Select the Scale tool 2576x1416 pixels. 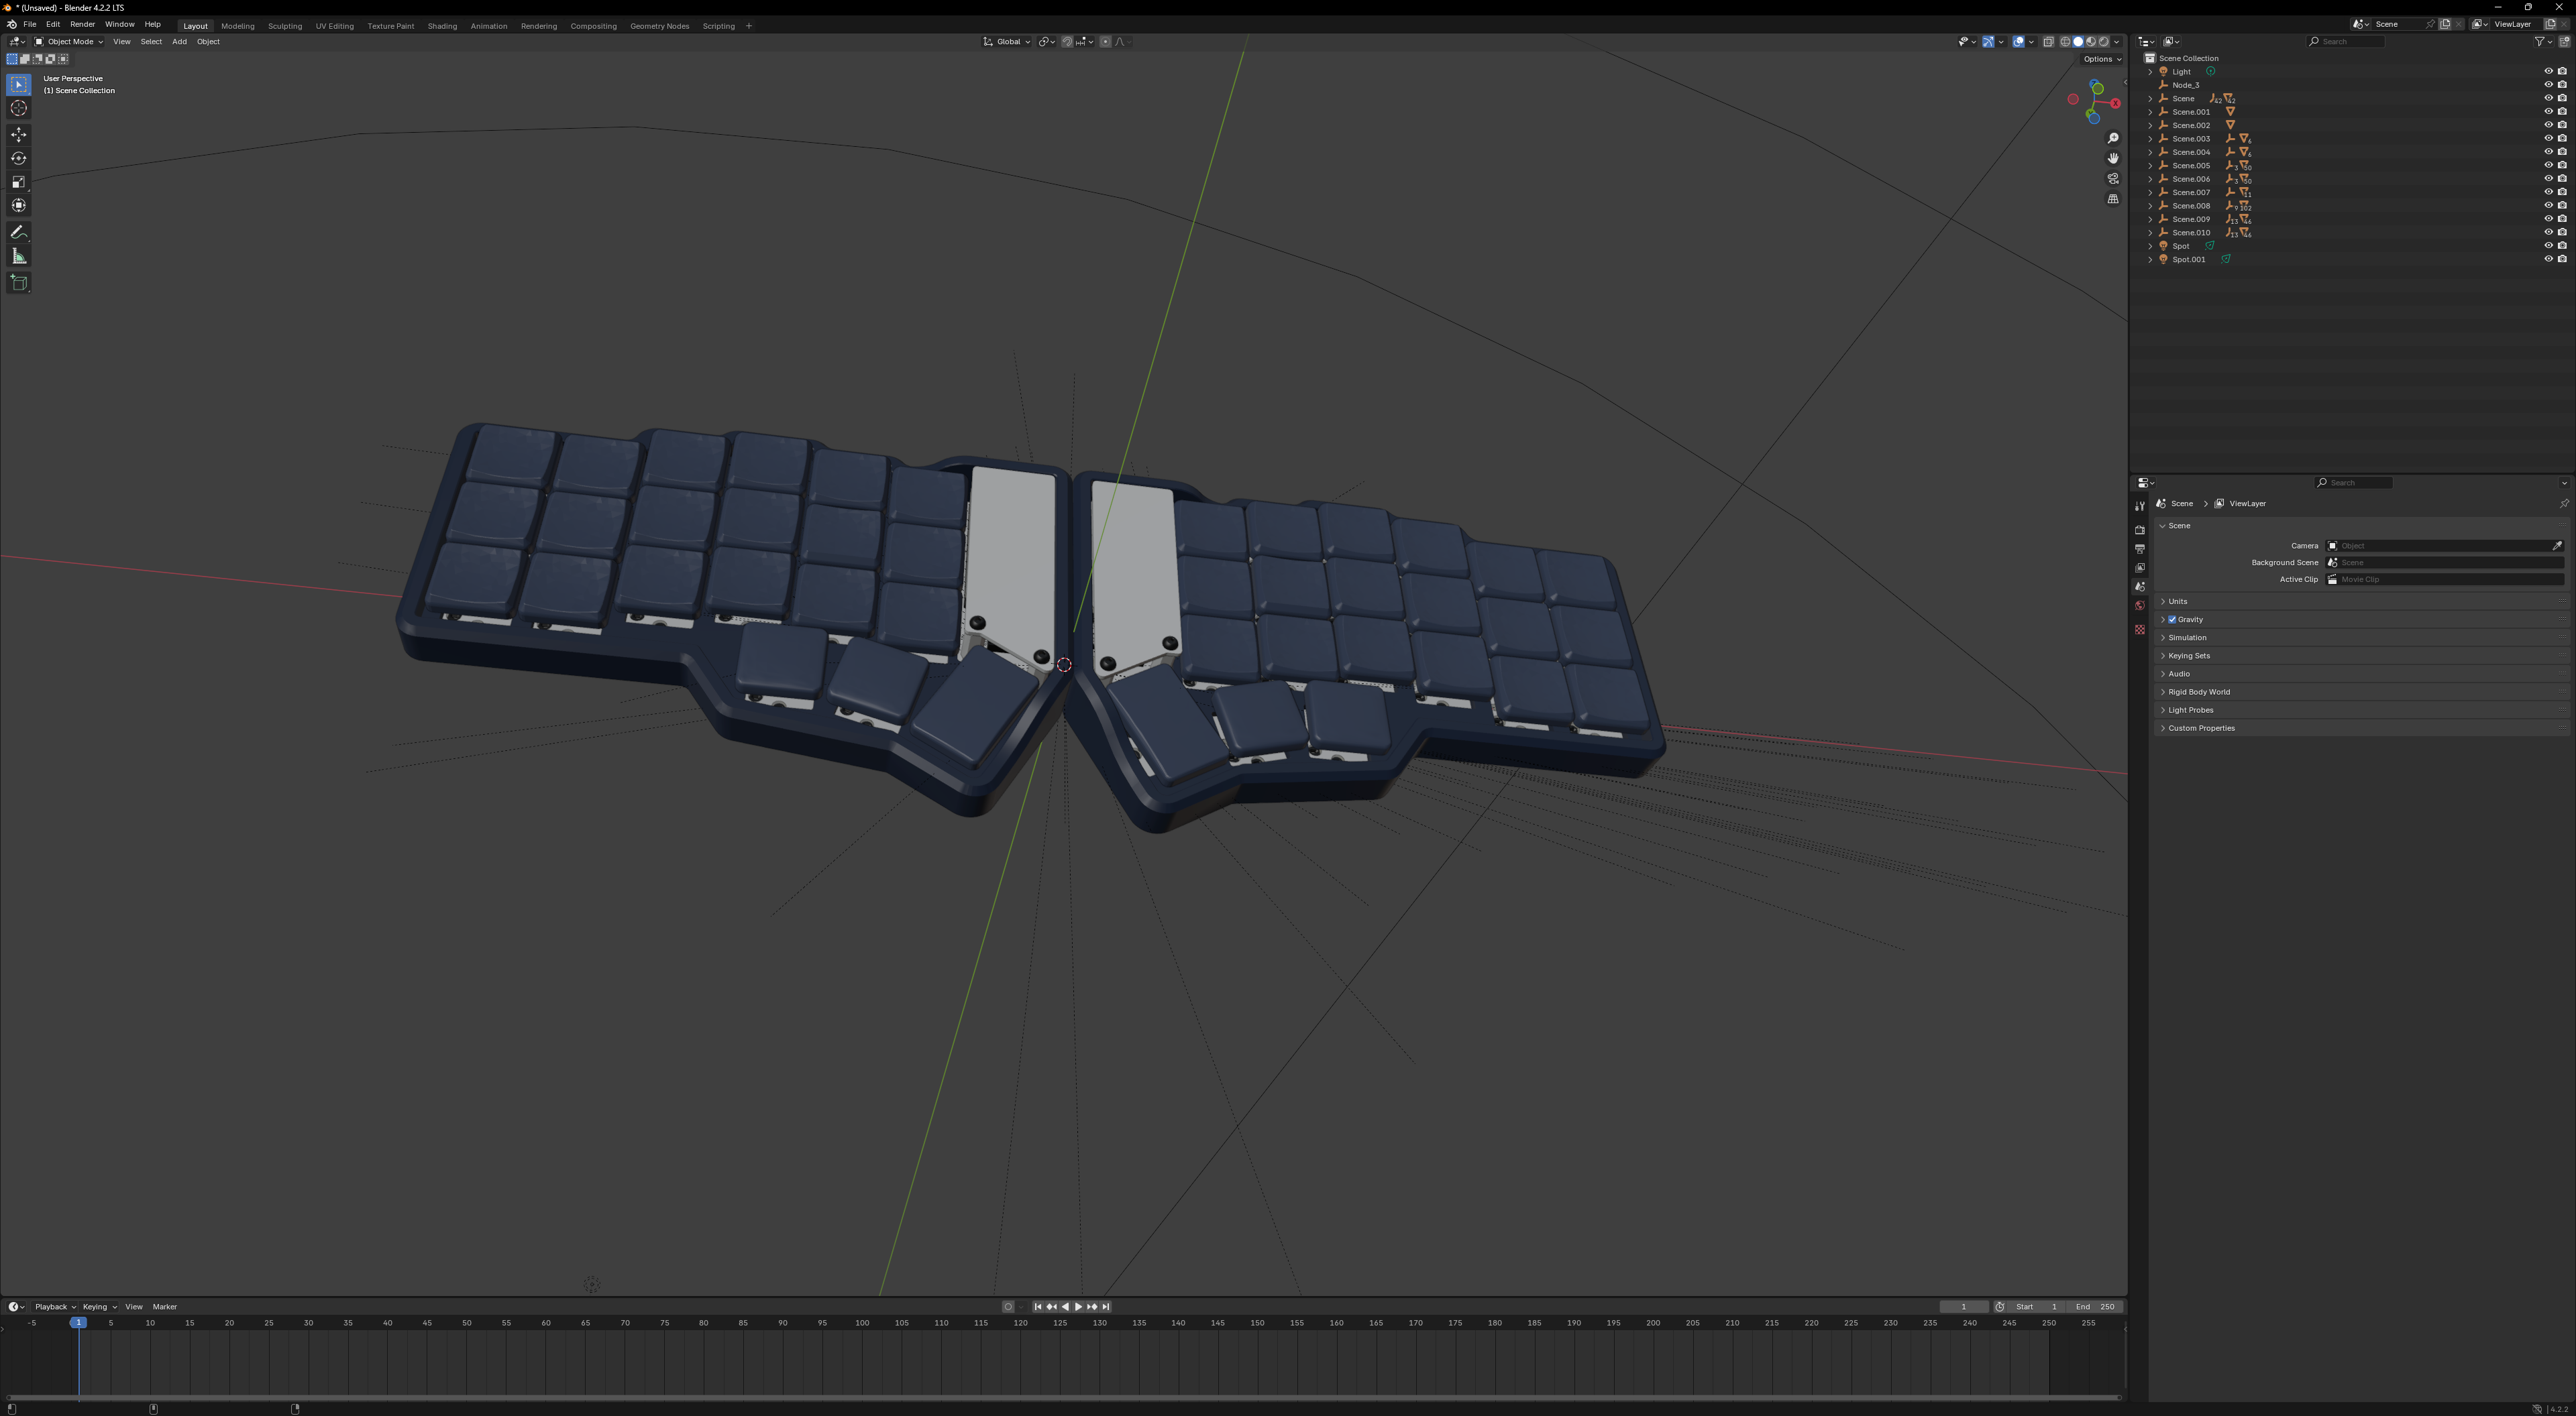tap(19, 182)
